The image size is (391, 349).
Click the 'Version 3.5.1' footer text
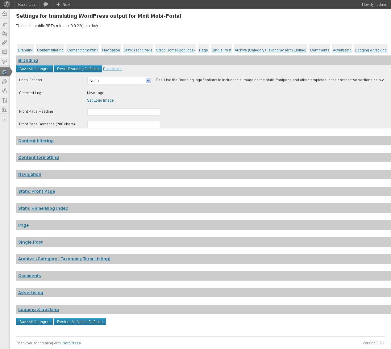click(373, 343)
